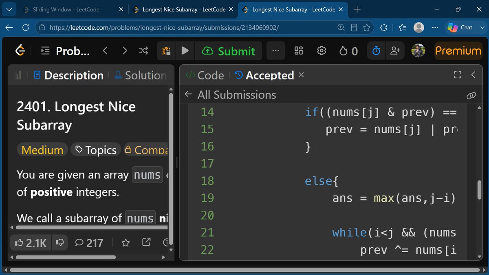
Task: Submit the solution
Action: click(228, 51)
